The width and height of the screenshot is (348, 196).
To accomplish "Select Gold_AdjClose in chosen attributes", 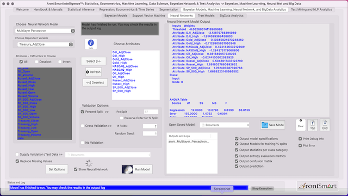I will click(122, 59).
